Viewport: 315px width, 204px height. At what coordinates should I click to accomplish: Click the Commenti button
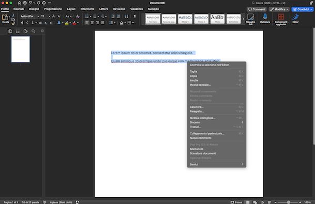(257, 9)
